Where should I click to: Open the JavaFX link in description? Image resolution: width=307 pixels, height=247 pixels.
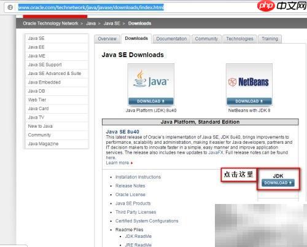point(216,152)
